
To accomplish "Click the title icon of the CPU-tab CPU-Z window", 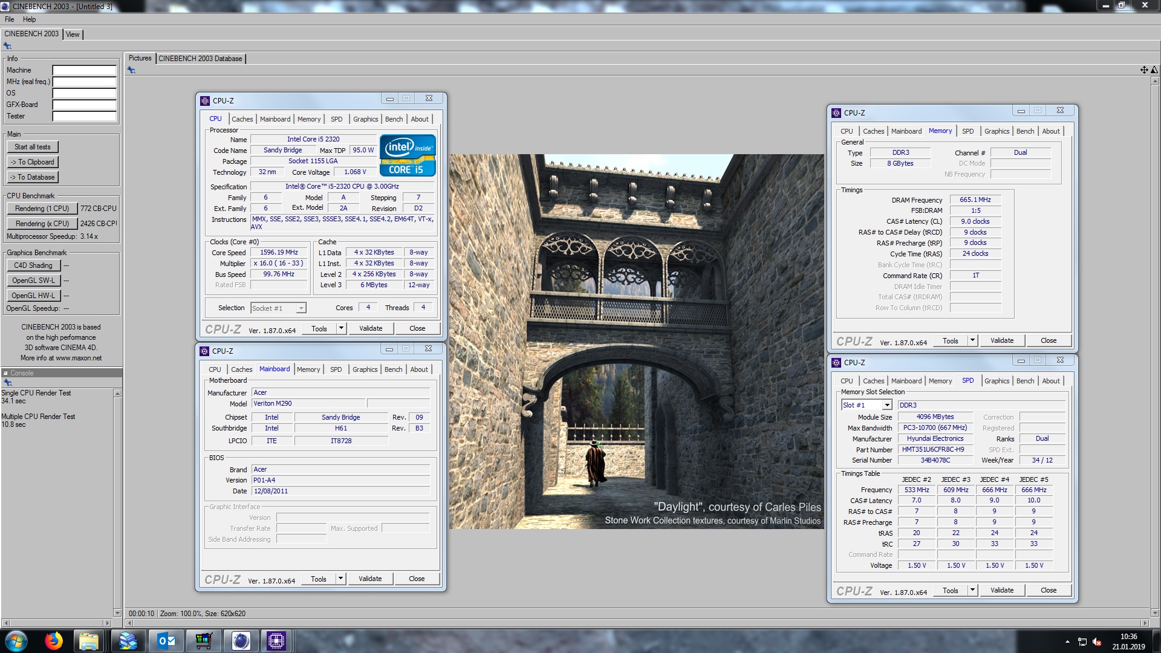I will [205, 101].
